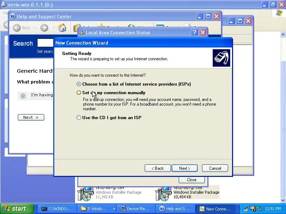286x214 pixels.
Task: Switch to Help and Support taskbar item
Action: pos(175,209)
